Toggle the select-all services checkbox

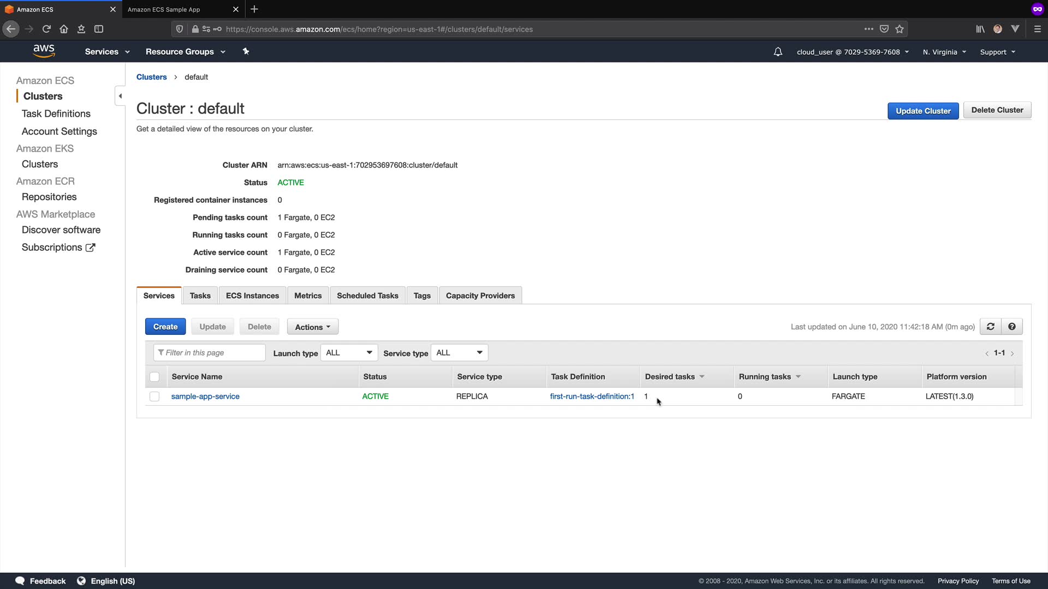[154, 377]
